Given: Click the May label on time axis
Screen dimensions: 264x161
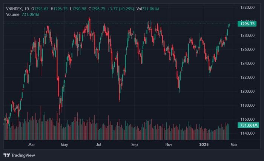Looking at the screenshot, I should pyautogui.click(x=64, y=144).
